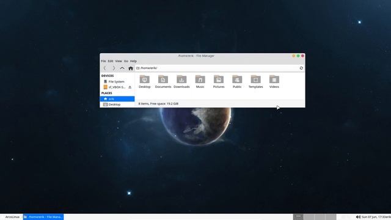Open the sf_VBOX-S... shared folder device
The width and height of the screenshot is (391, 220).
tap(114, 87)
